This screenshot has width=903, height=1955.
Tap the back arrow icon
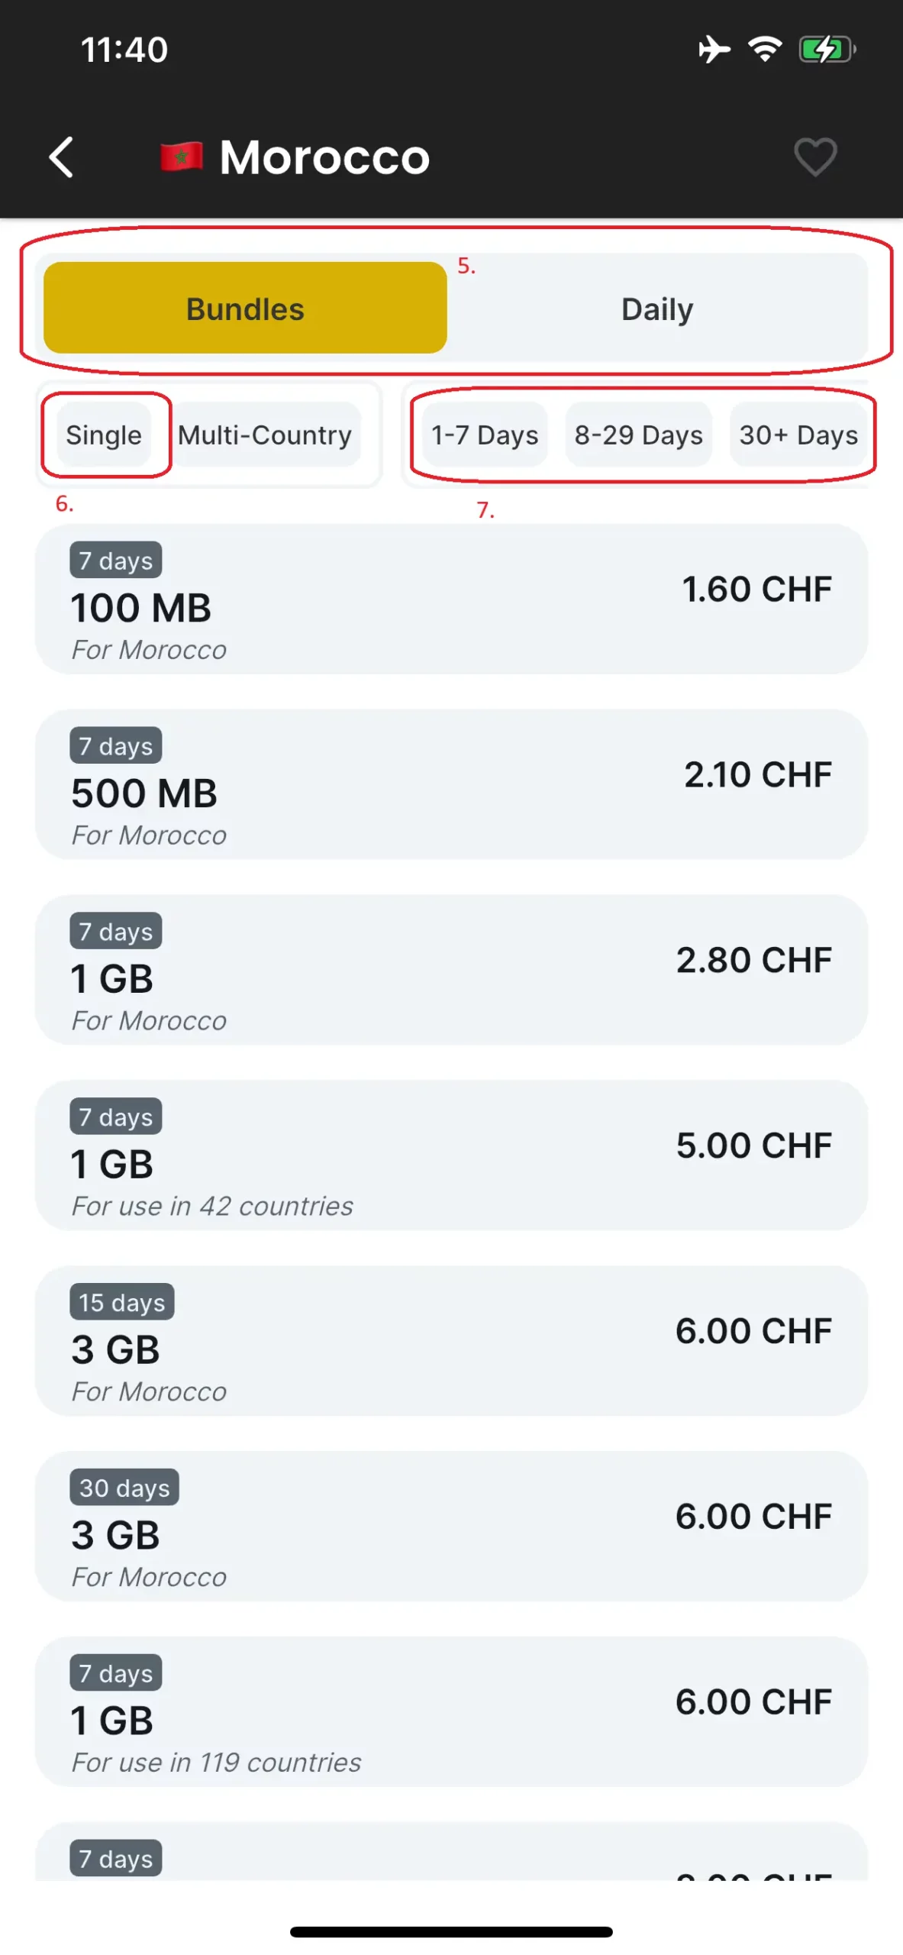pos(61,157)
